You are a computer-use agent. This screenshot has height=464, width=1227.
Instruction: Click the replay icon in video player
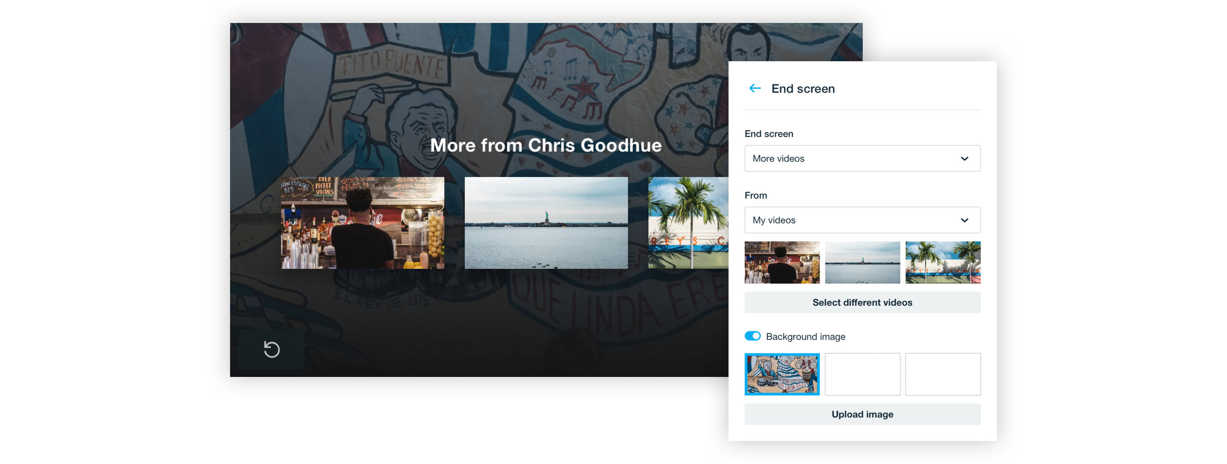(x=271, y=349)
